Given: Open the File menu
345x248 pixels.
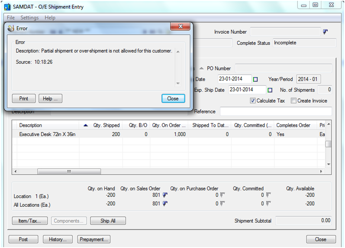Looking at the screenshot, I should (x=10, y=18).
